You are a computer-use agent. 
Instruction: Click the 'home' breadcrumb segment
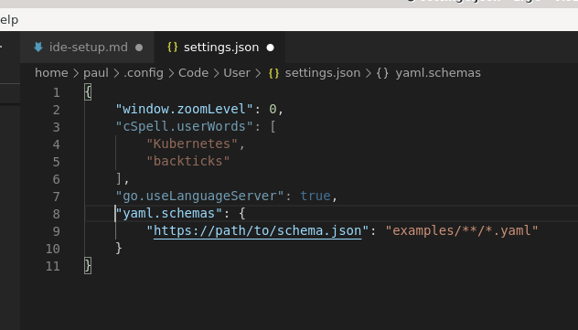point(51,73)
